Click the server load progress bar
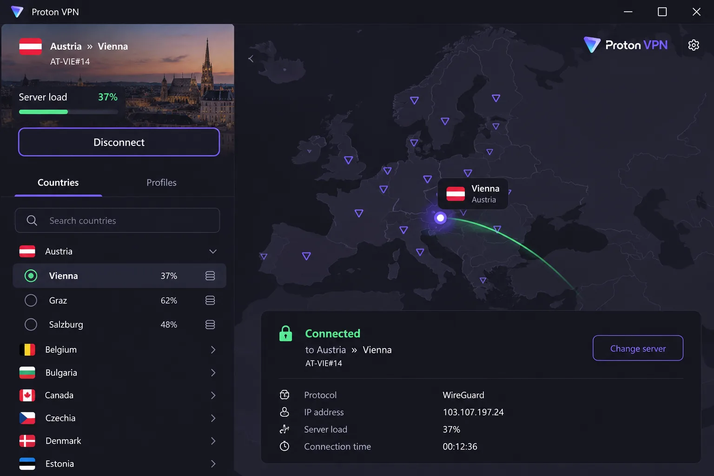714x476 pixels. 68,112
